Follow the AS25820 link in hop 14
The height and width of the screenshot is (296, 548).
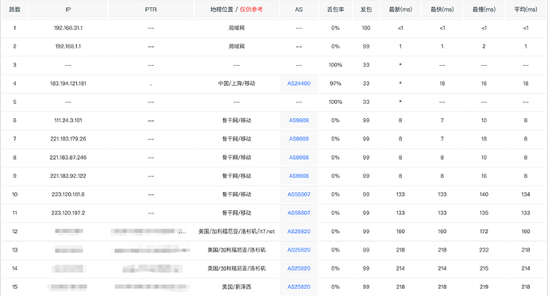(x=299, y=268)
